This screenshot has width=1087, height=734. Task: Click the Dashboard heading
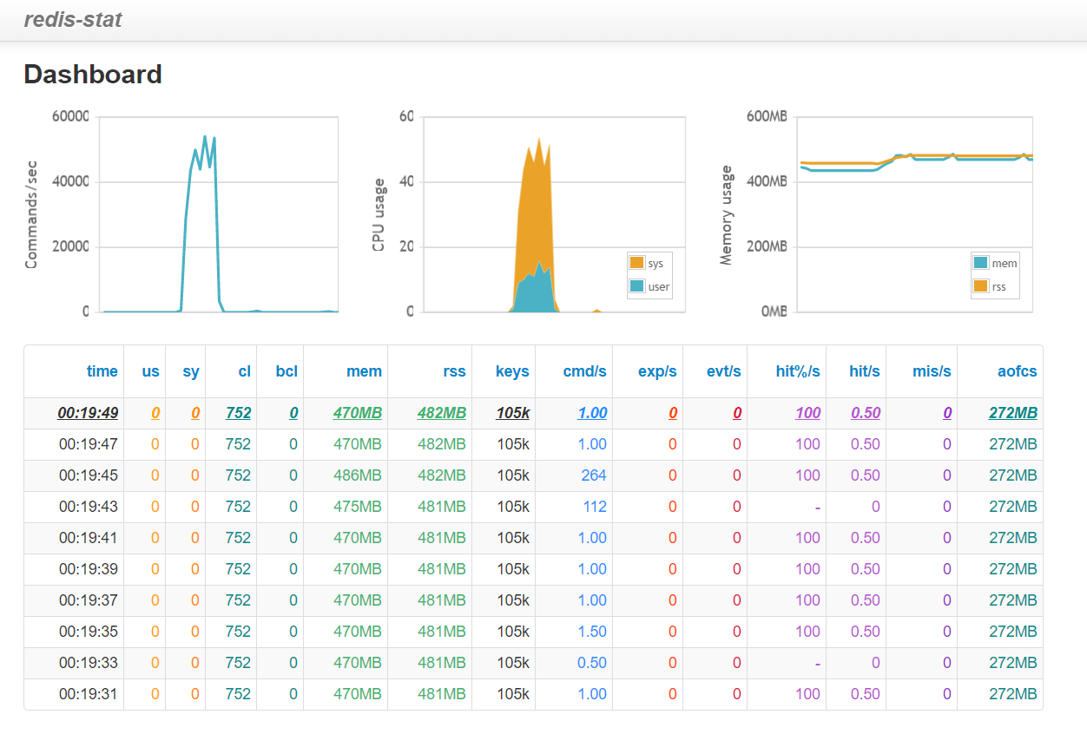click(x=93, y=75)
